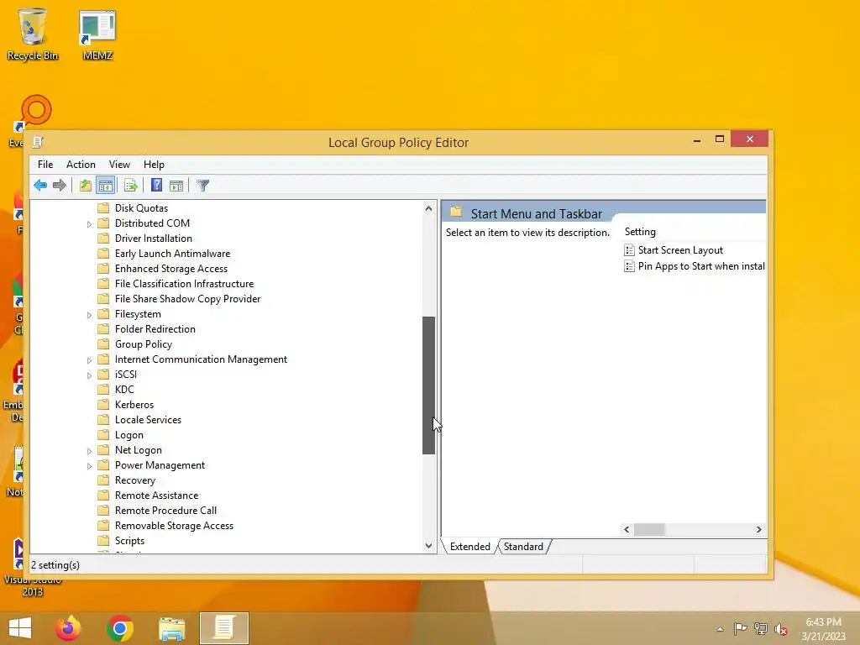Select Enhanced Storage Access folder

pos(170,269)
